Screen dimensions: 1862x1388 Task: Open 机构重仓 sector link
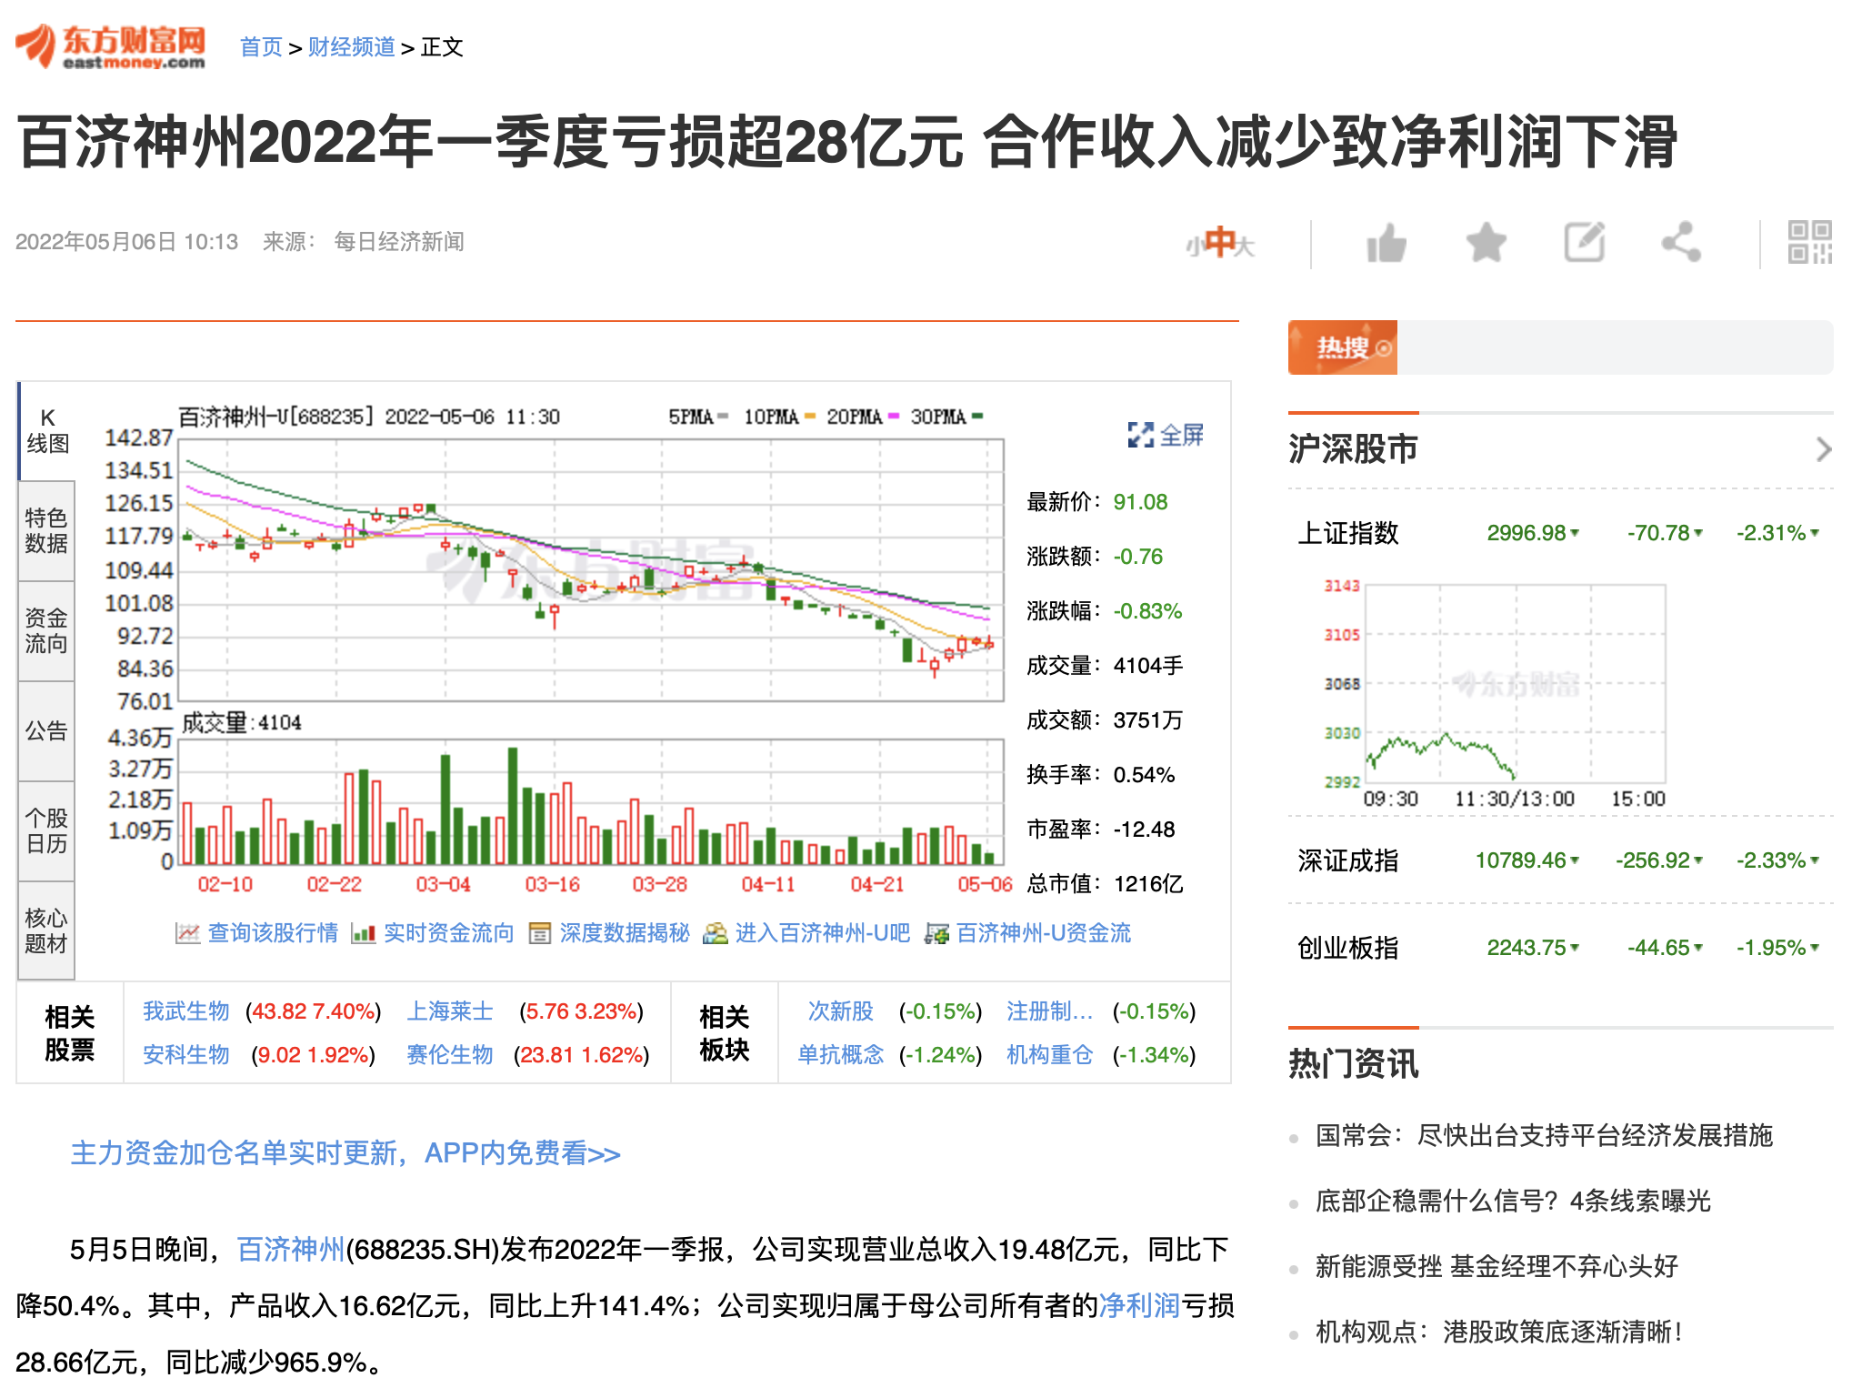[x=1050, y=1055]
